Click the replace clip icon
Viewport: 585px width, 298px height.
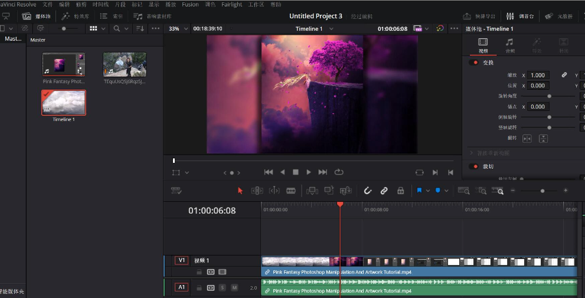(x=346, y=191)
